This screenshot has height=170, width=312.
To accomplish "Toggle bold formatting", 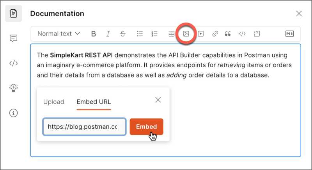I will (x=94, y=34).
